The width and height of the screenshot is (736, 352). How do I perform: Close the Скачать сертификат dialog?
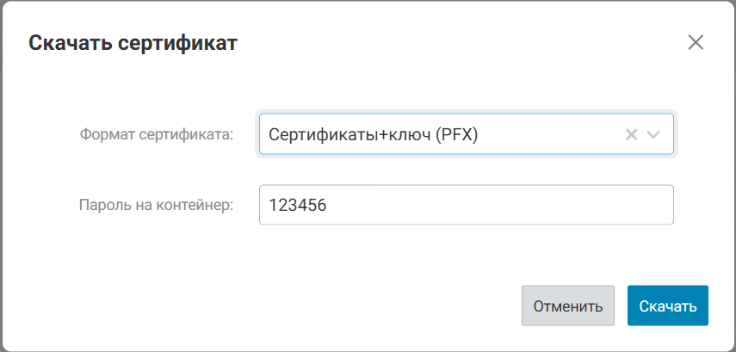tap(696, 42)
